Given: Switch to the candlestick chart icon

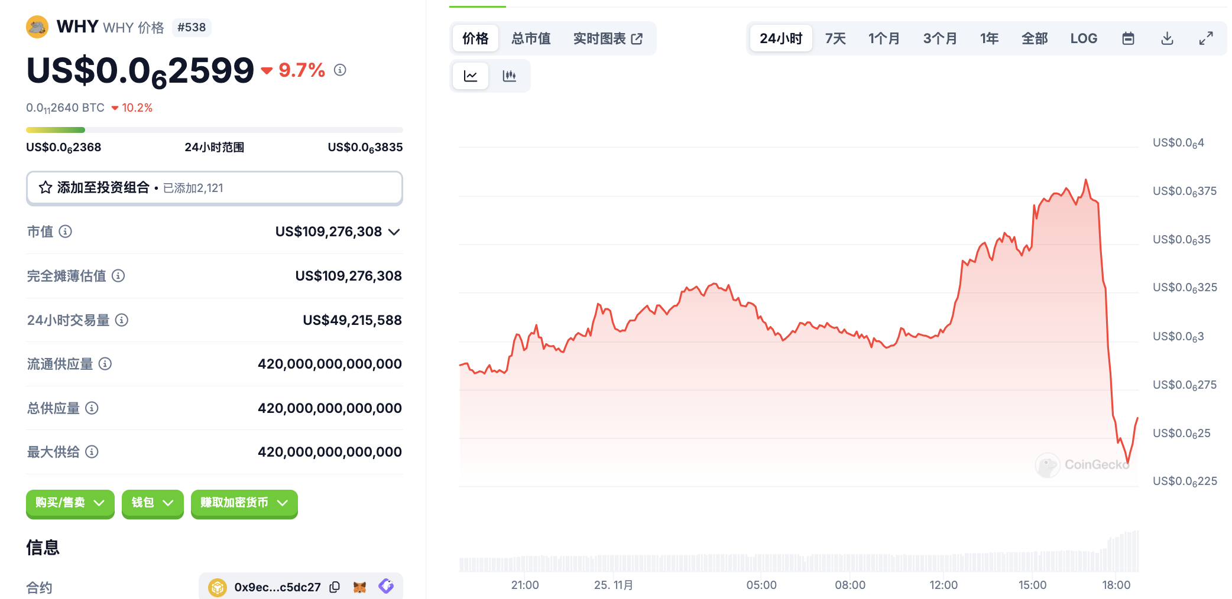Looking at the screenshot, I should click(509, 76).
